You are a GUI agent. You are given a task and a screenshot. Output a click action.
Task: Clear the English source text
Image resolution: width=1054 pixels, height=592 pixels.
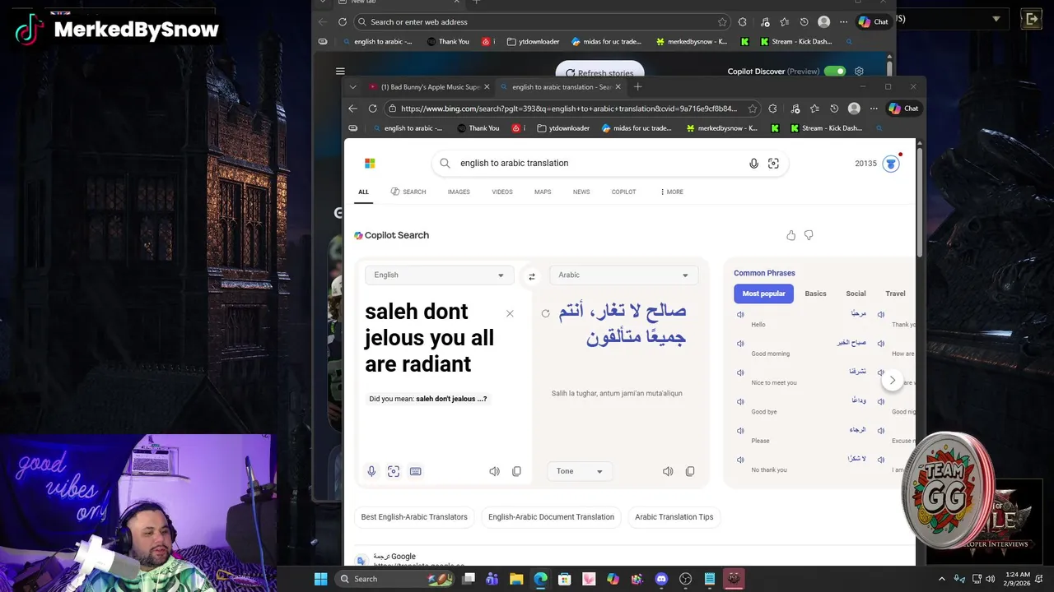(510, 313)
